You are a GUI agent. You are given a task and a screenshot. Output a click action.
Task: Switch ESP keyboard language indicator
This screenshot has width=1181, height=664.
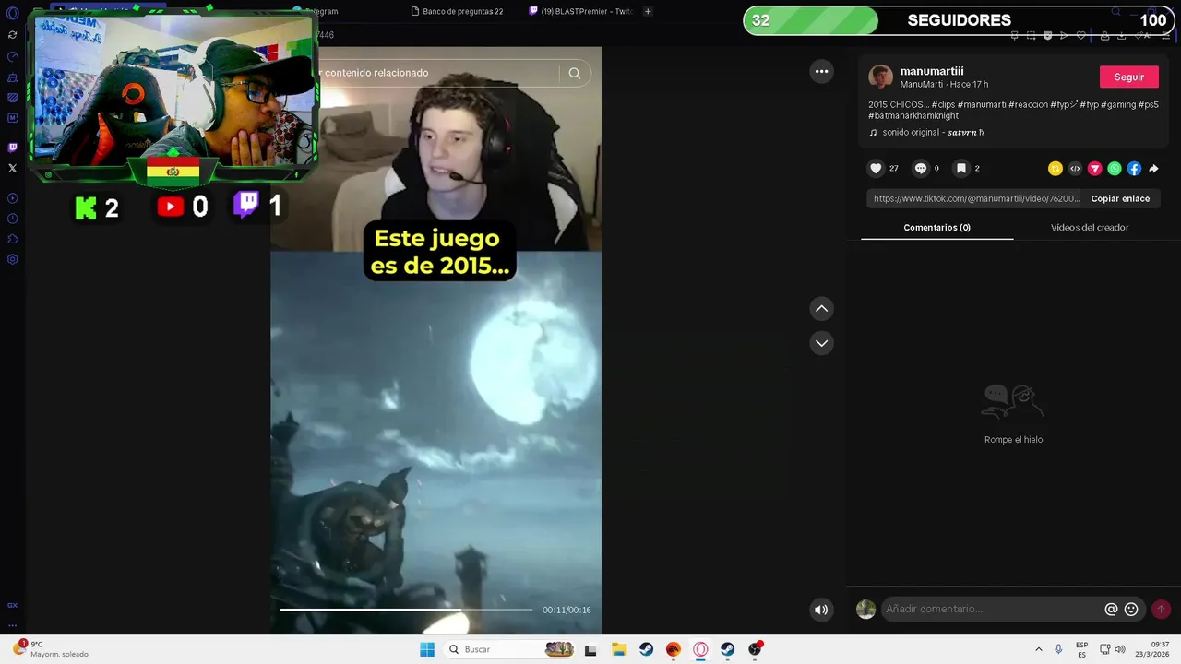pos(1081,649)
